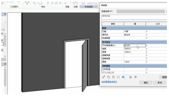Click scroll down arrow of properties panel
This screenshot has width=169, height=97.
point(5,56)
